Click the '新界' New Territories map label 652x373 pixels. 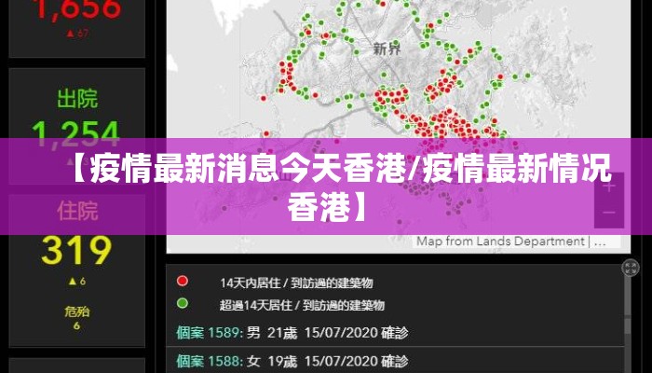click(x=387, y=48)
